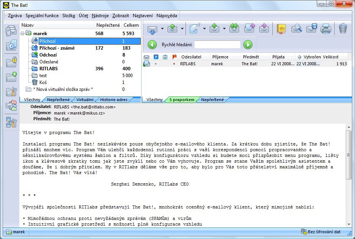Click inside the Rychlé hledání search field
The image size is (355, 239).
pyautogui.click(x=217, y=45)
